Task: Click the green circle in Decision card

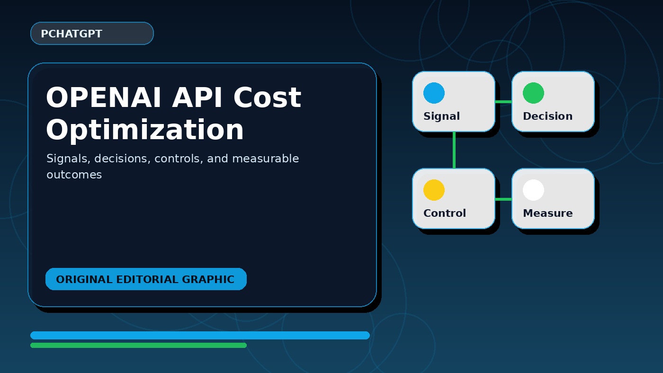Action: click(533, 93)
